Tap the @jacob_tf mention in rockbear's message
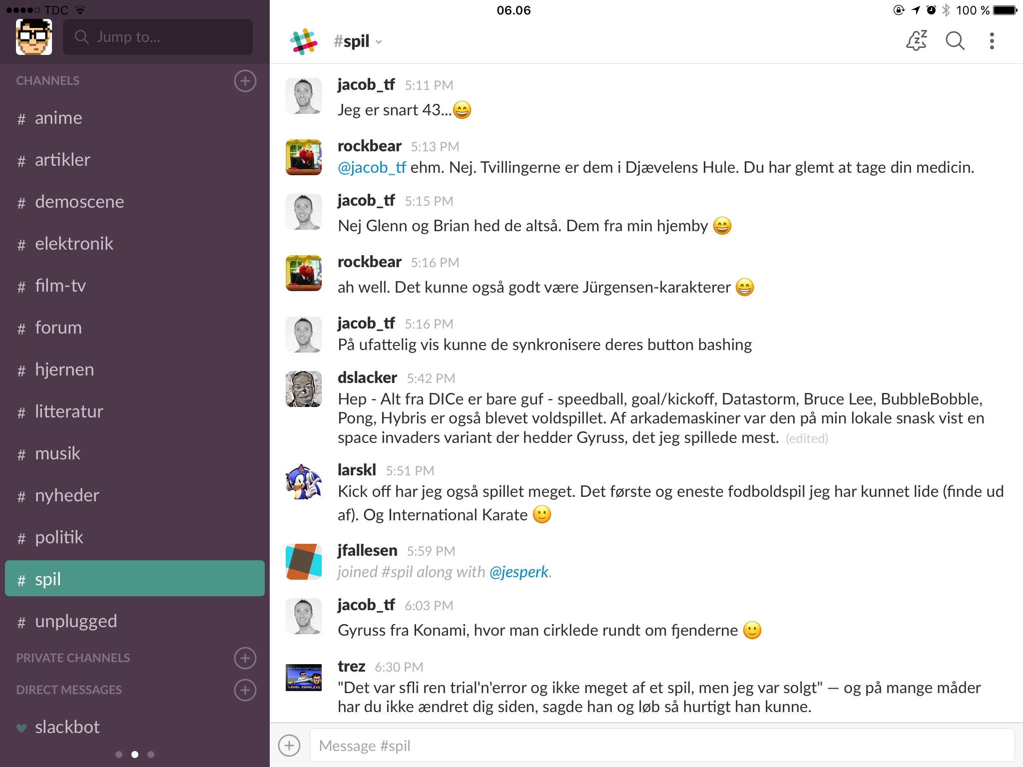1023x767 pixels. (x=372, y=167)
